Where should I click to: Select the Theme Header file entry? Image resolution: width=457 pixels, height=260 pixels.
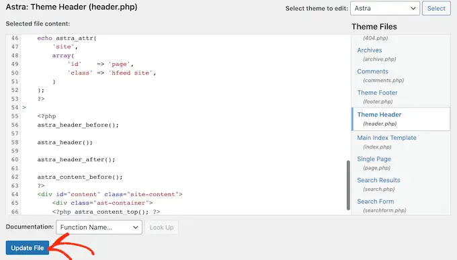click(x=401, y=119)
